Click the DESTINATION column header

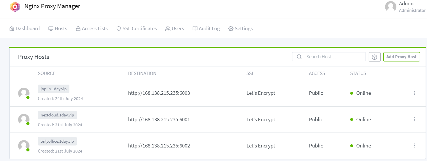[x=142, y=73]
